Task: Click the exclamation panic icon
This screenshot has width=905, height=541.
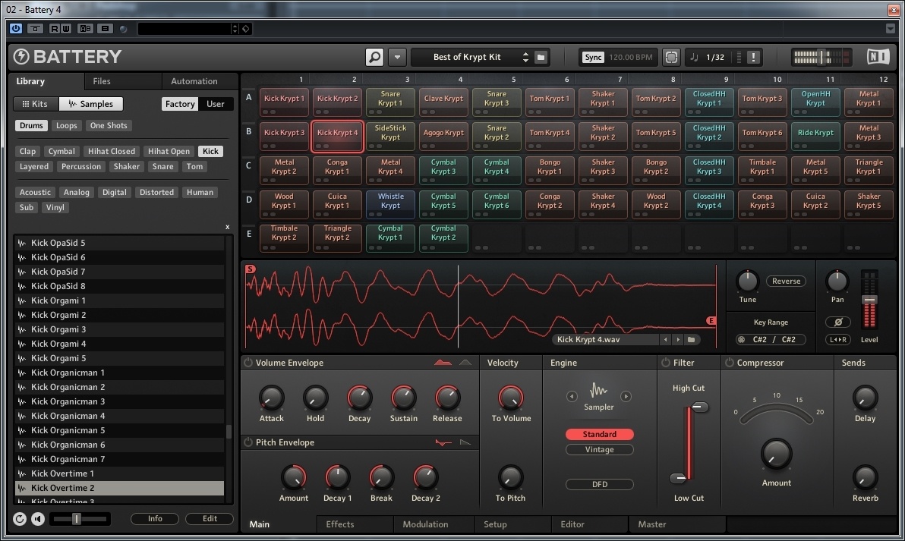Action: pos(753,57)
